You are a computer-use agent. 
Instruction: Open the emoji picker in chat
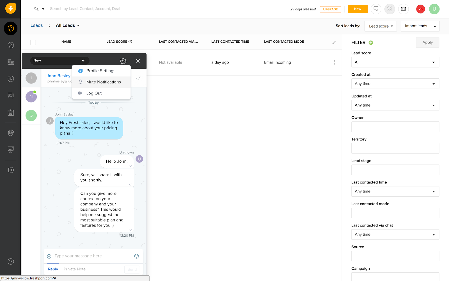coord(137,256)
